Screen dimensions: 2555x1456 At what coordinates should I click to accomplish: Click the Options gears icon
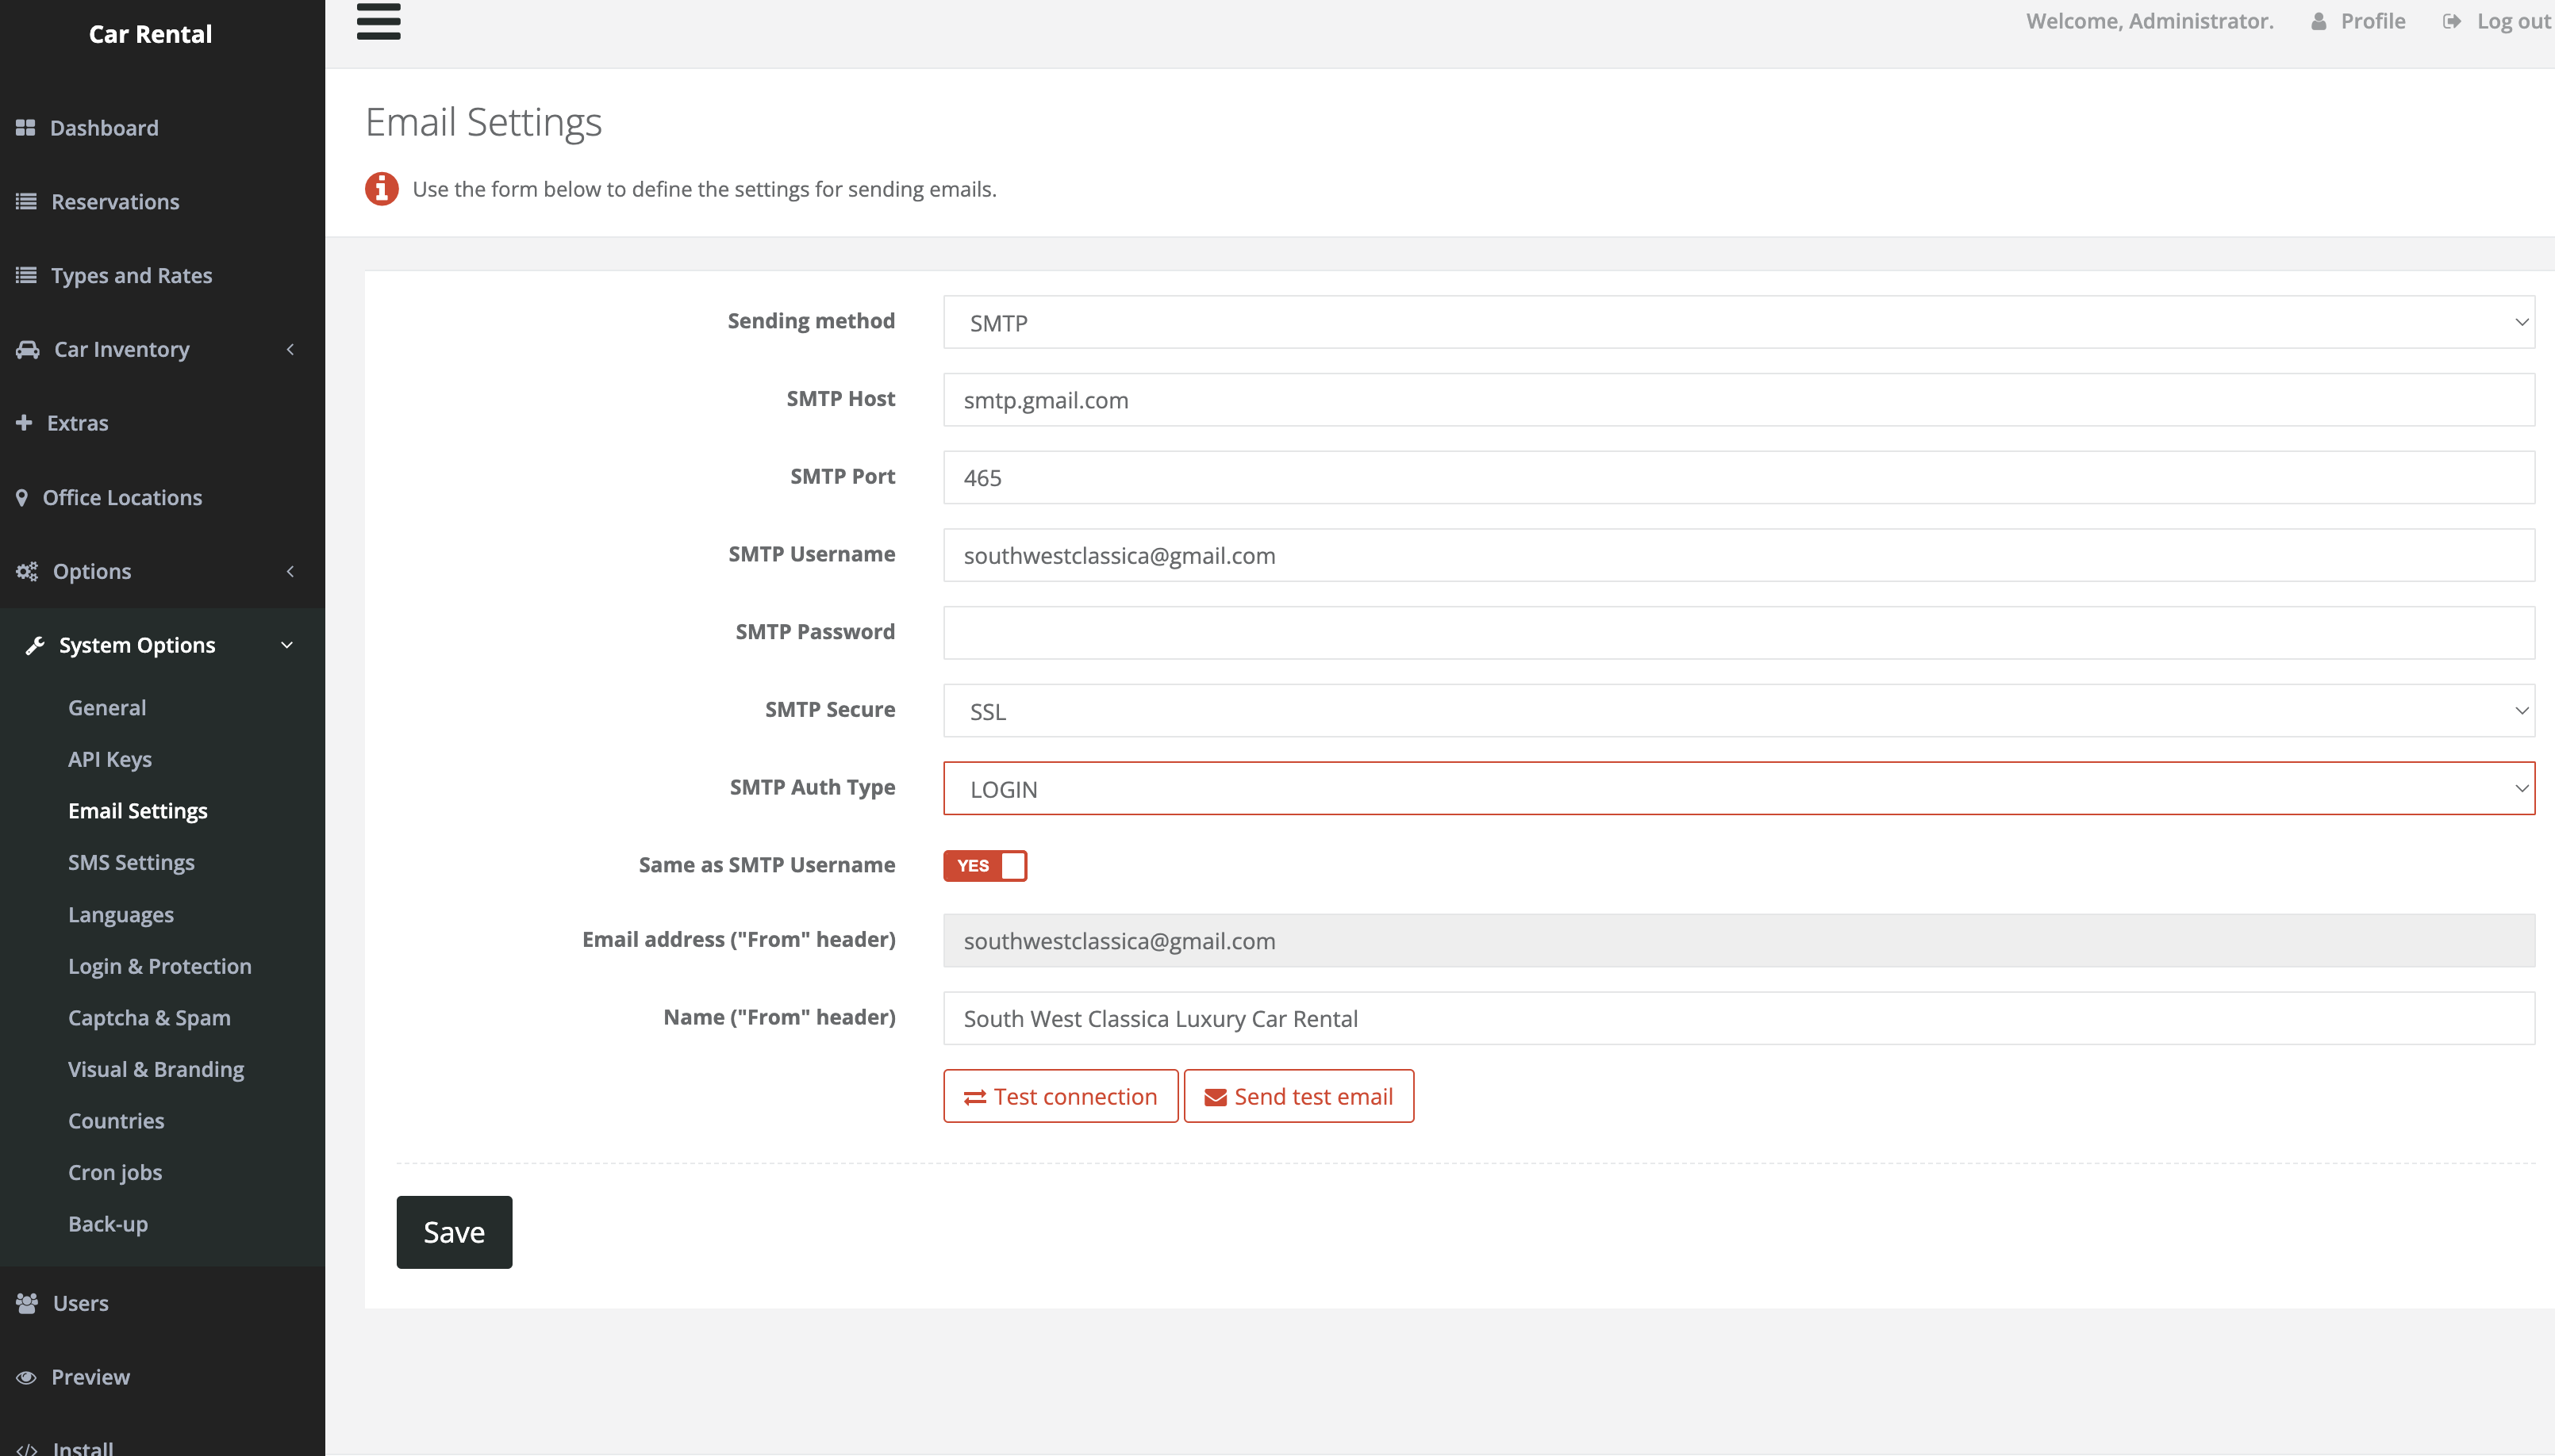(27, 571)
